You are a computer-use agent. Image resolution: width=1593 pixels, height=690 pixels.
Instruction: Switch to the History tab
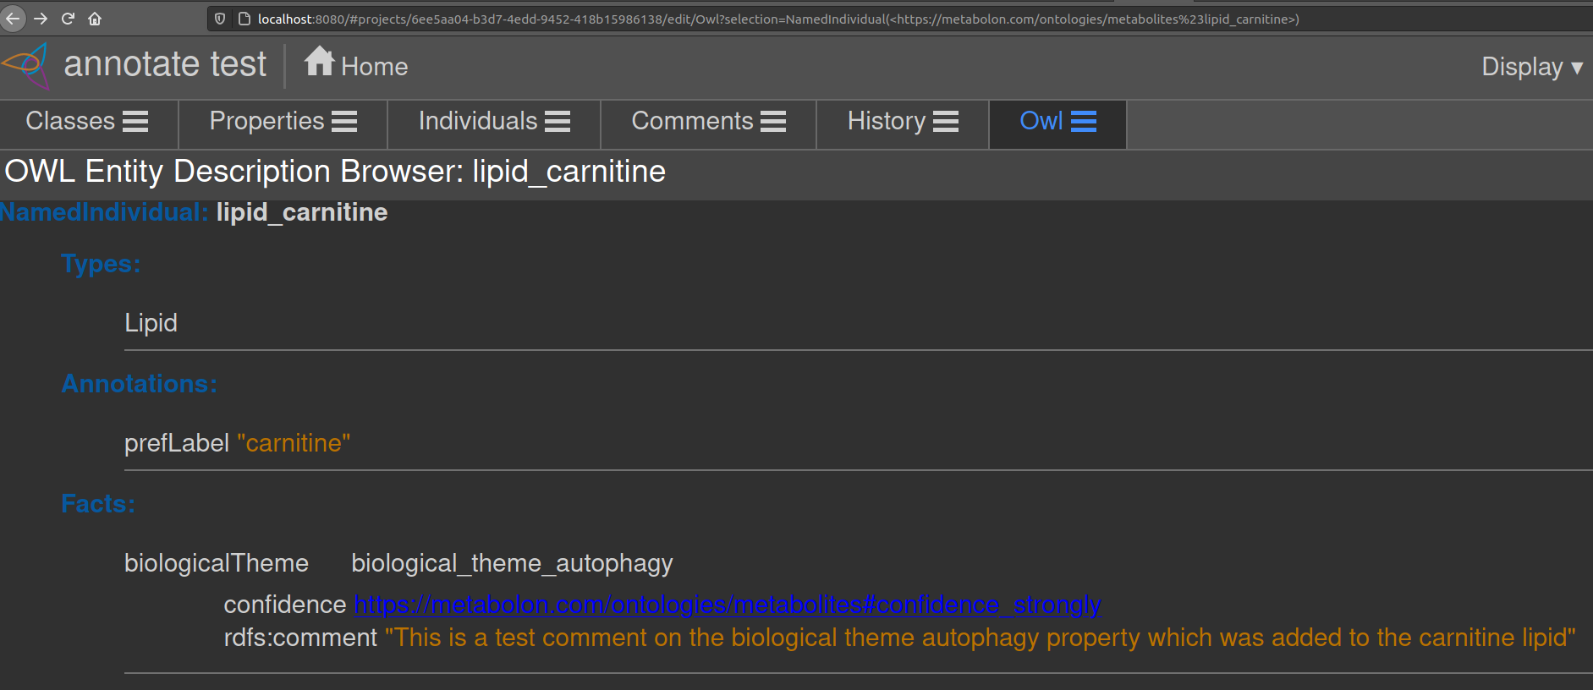(885, 122)
